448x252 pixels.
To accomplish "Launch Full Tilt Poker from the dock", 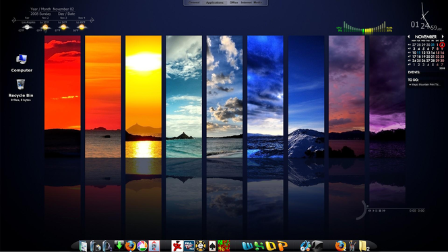I will tap(189, 246).
